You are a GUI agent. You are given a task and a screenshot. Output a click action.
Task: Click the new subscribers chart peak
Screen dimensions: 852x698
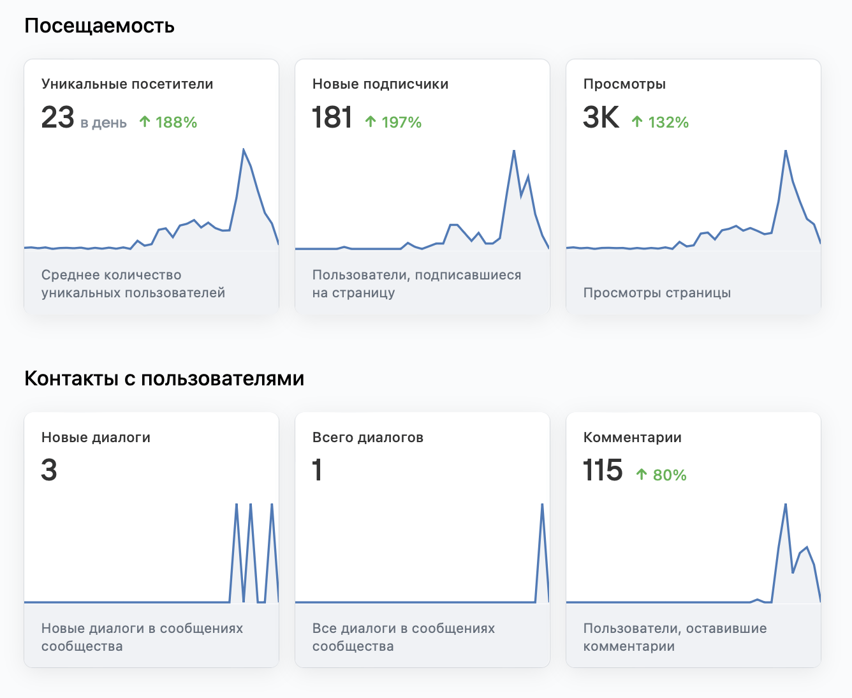click(x=514, y=151)
